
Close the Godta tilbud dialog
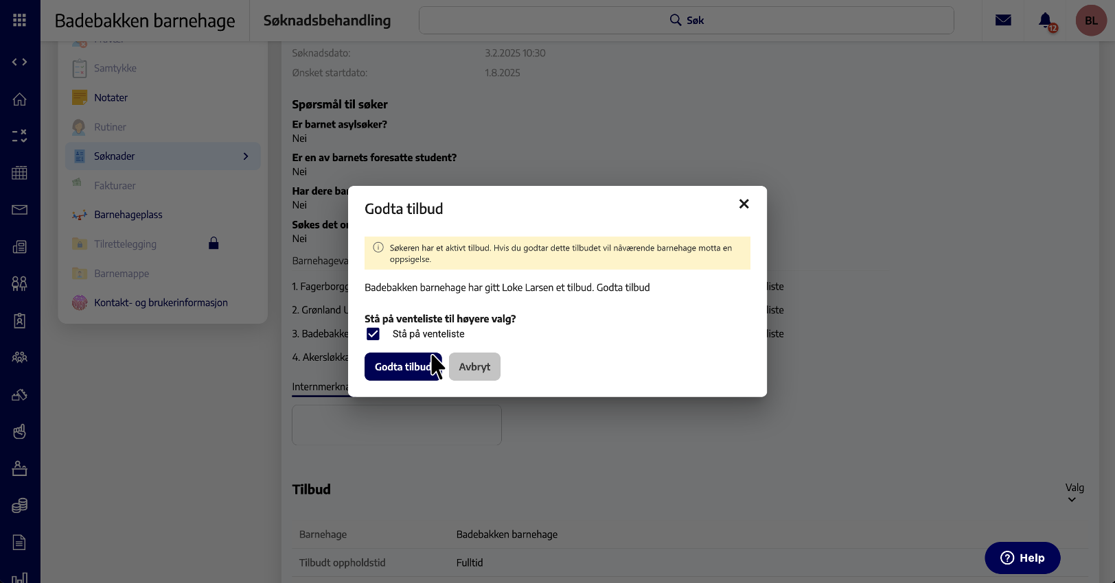(744, 204)
